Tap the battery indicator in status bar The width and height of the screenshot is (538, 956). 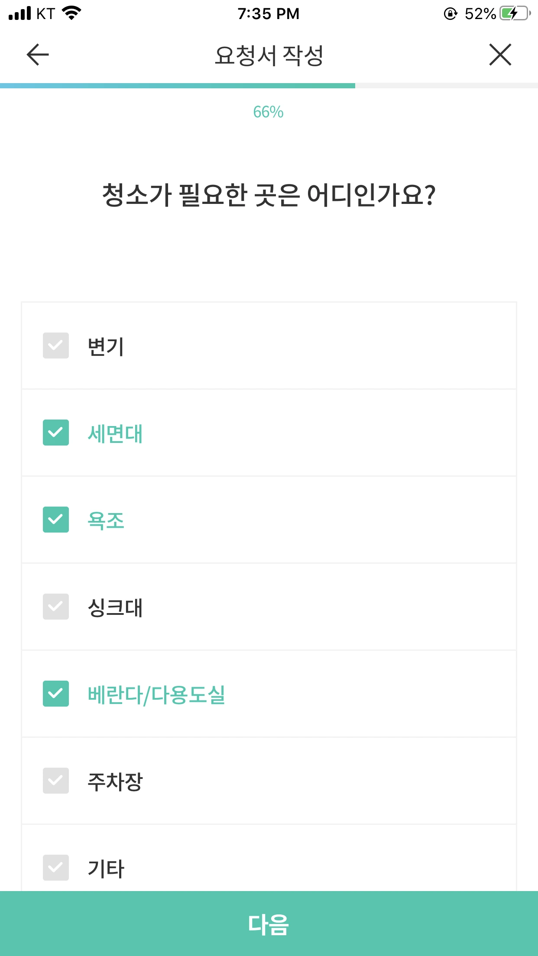[515, 13]
